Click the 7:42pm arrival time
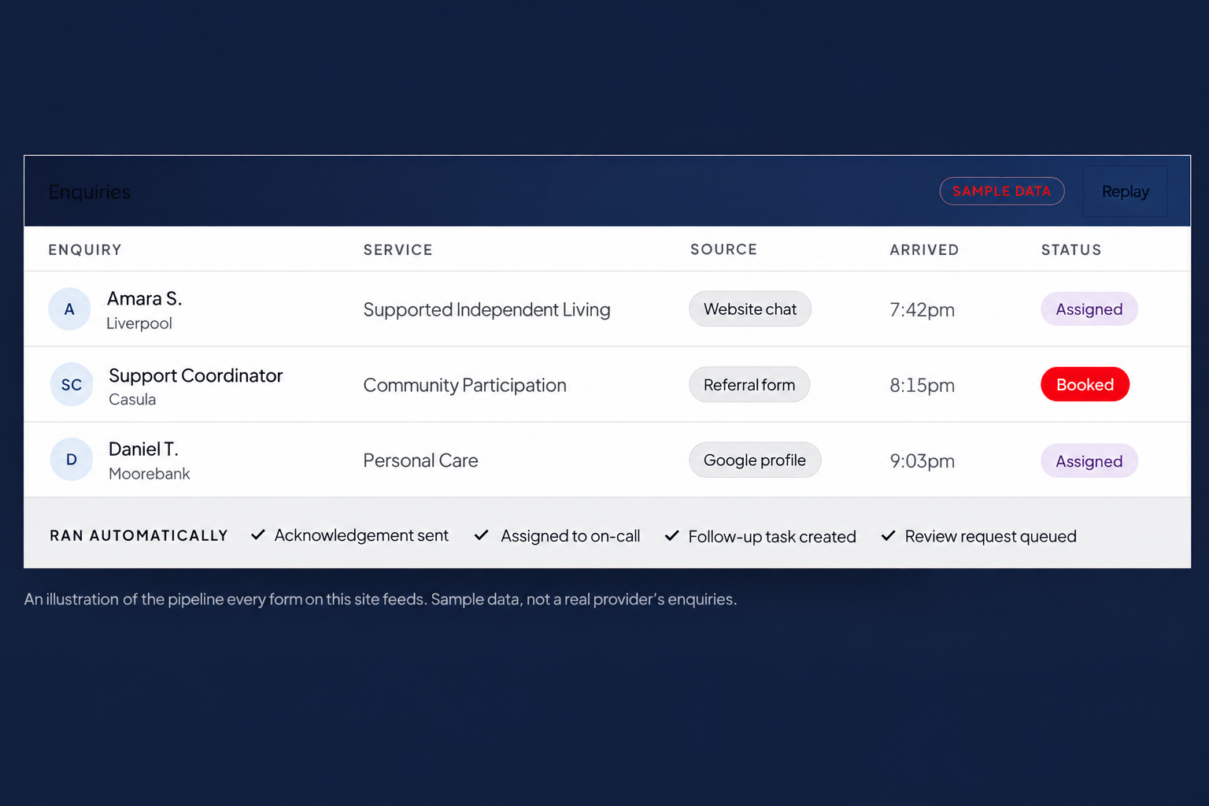 (922, 310)
